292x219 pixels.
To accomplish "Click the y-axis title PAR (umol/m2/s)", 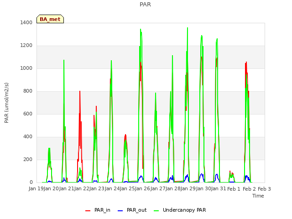I will (x=6, y=103).
